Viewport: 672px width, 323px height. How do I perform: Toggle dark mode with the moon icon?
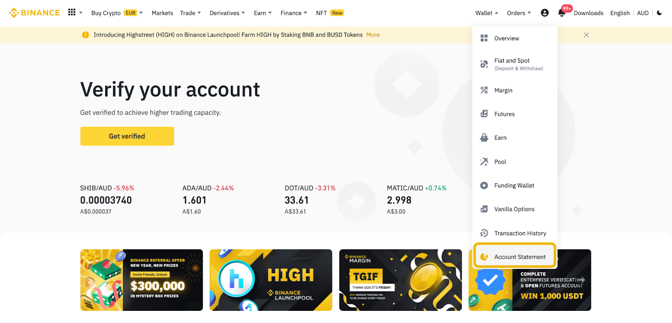(659, 13)
